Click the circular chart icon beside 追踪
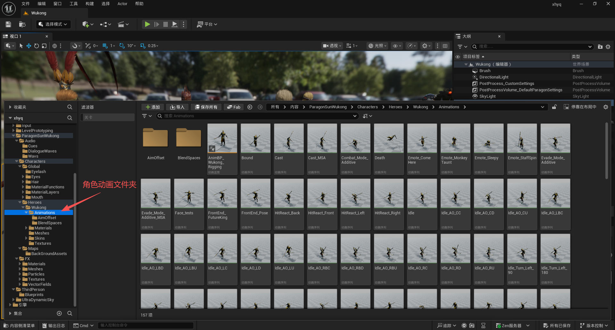 coord(464,326)
